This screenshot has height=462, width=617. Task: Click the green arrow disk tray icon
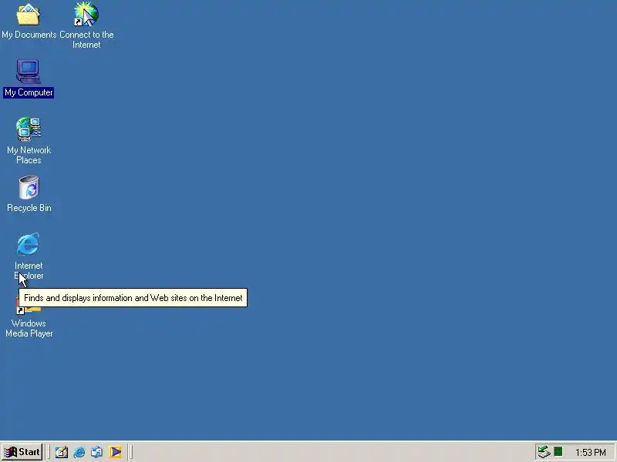[545, 452]
